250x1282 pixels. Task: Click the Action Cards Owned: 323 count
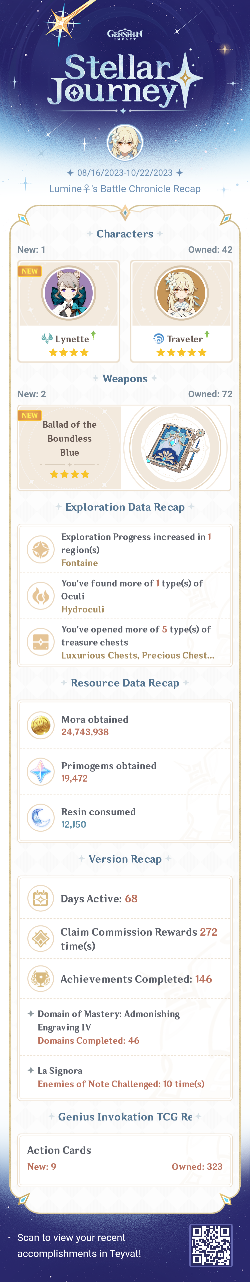(x=197, y=1167)
